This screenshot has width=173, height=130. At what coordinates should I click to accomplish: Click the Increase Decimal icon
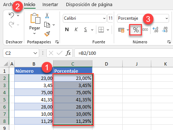[x=155, y=30]
